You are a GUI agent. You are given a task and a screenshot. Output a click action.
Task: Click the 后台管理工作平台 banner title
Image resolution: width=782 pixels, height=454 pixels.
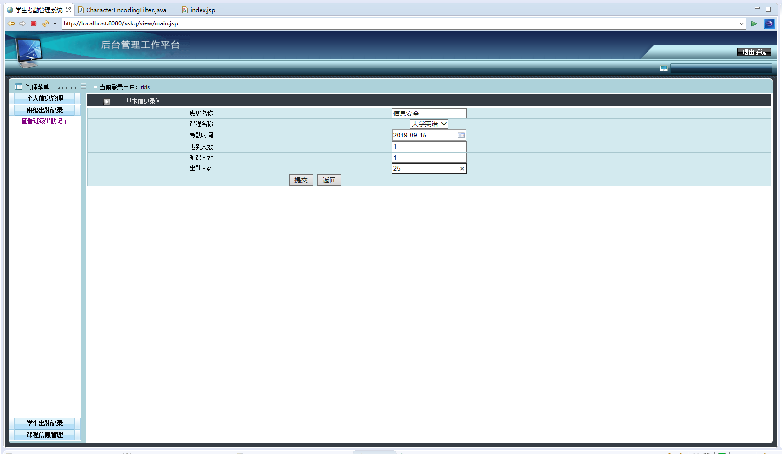coord(140,45)
